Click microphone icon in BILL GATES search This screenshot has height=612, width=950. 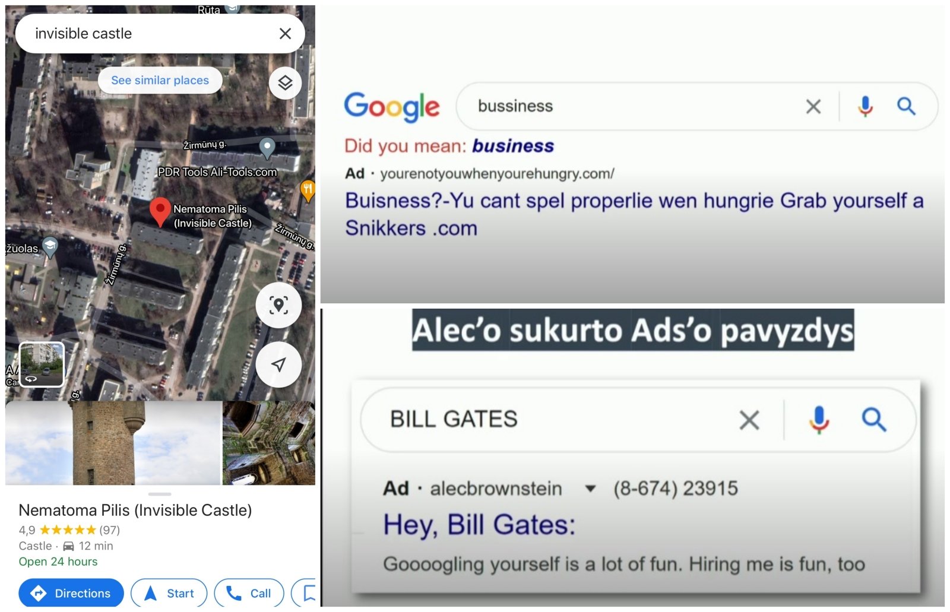[x=819, y=420]
